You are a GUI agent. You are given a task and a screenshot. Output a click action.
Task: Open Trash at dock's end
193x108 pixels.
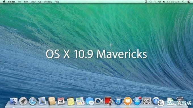180,101
